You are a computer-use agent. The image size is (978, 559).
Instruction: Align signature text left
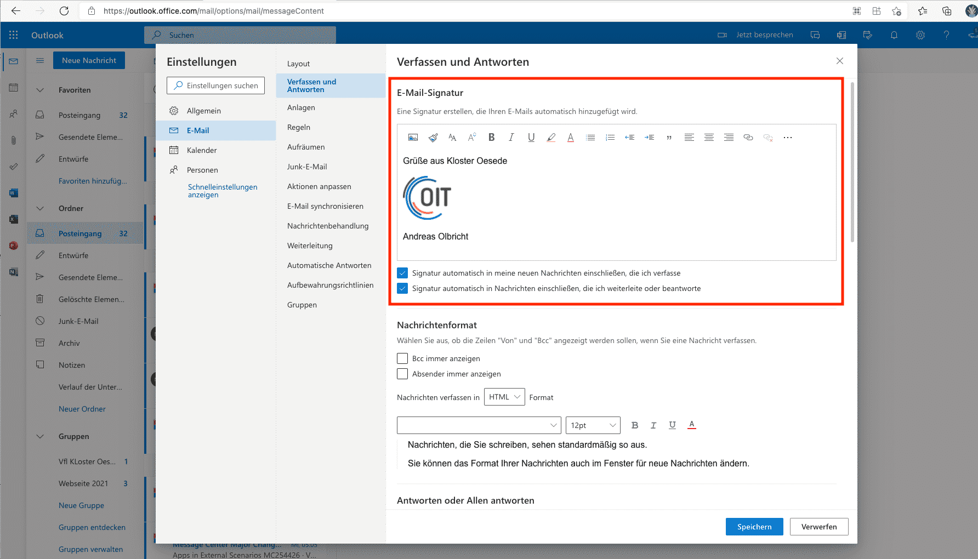[x=689, y=138]
